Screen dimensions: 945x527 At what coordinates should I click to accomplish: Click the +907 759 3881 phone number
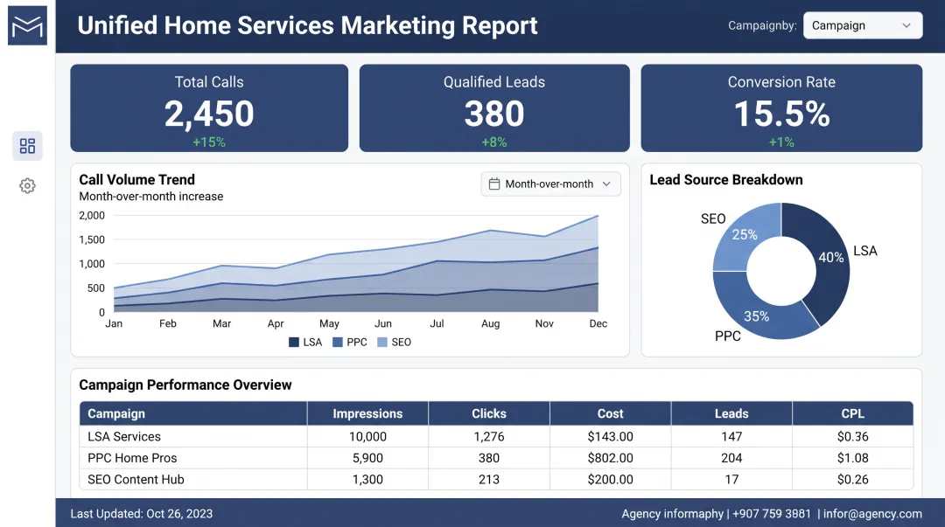coord(772,514)
